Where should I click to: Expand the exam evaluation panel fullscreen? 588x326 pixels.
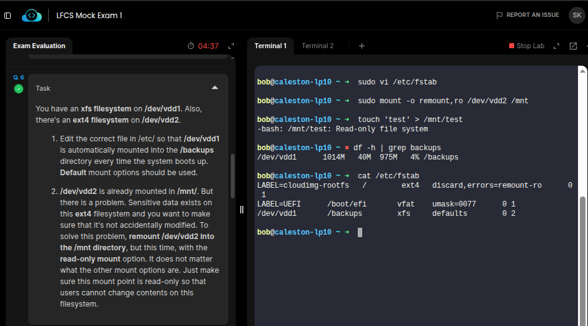(x=231, y=46)
